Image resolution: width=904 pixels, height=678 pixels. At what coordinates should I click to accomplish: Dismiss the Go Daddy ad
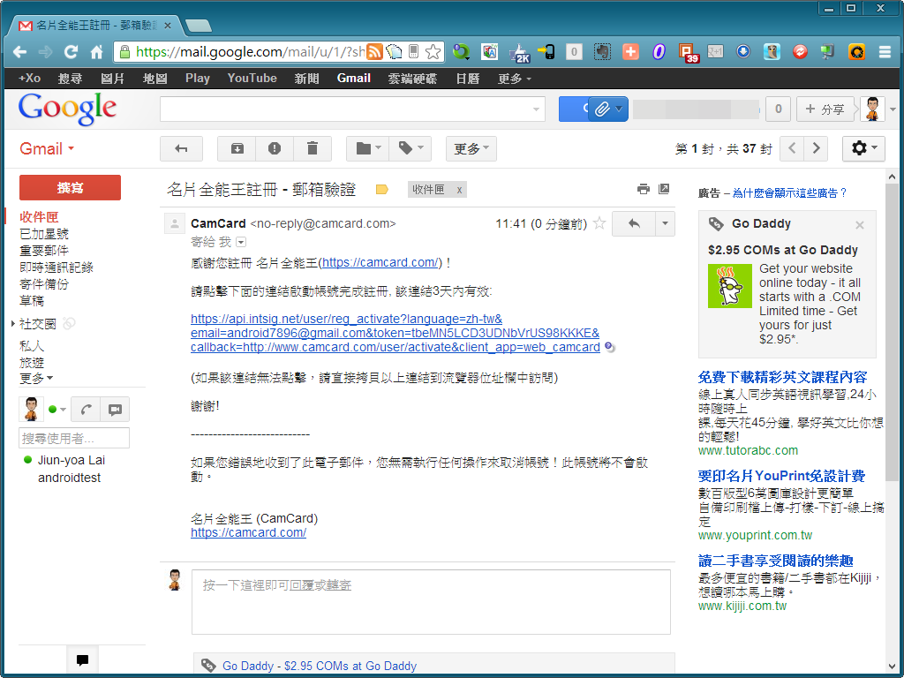(x=860, y=225)
